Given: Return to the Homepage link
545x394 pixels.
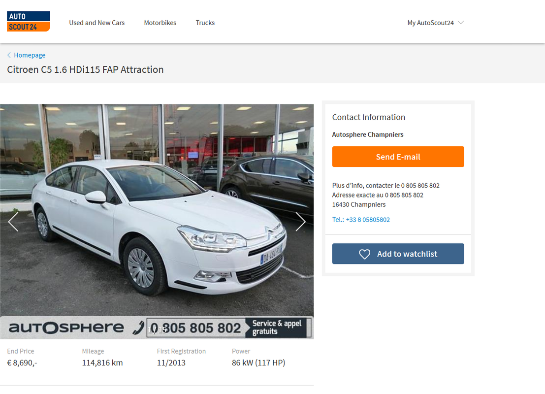Looking at the screenshot, I should 30,55.
